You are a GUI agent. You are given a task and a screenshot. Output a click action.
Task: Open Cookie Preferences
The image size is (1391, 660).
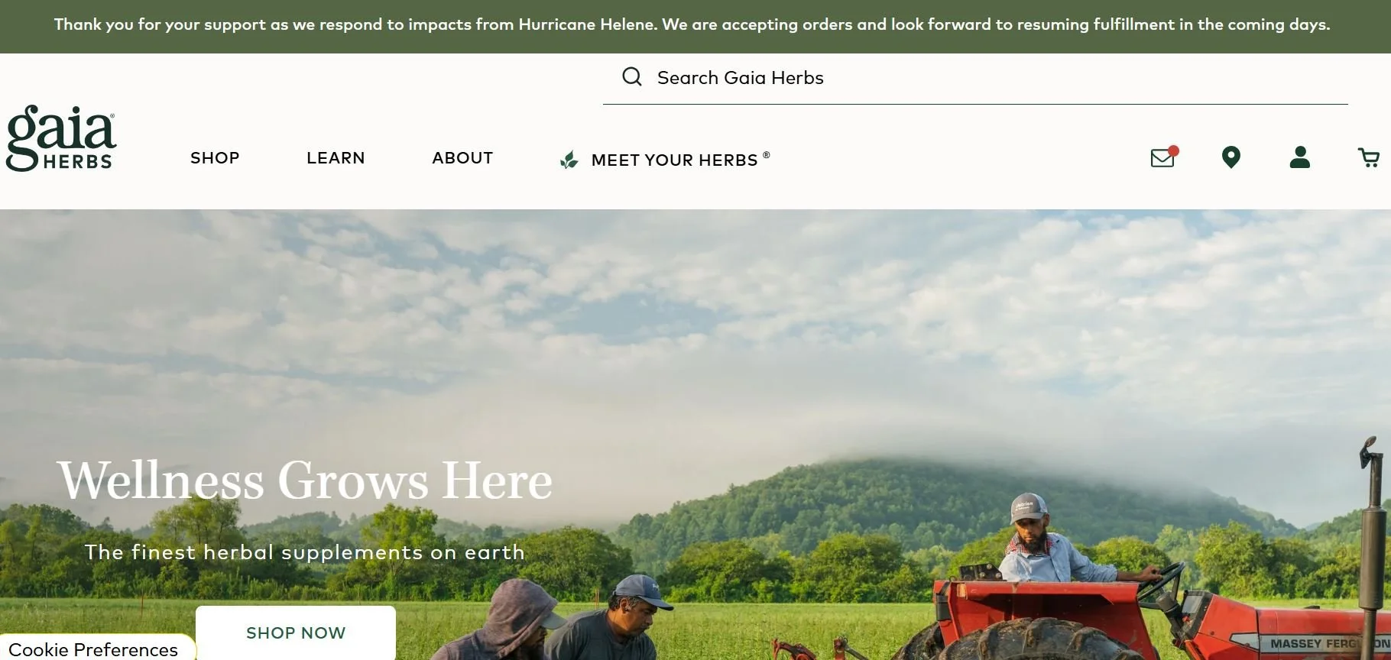click(x=93, y=649)
